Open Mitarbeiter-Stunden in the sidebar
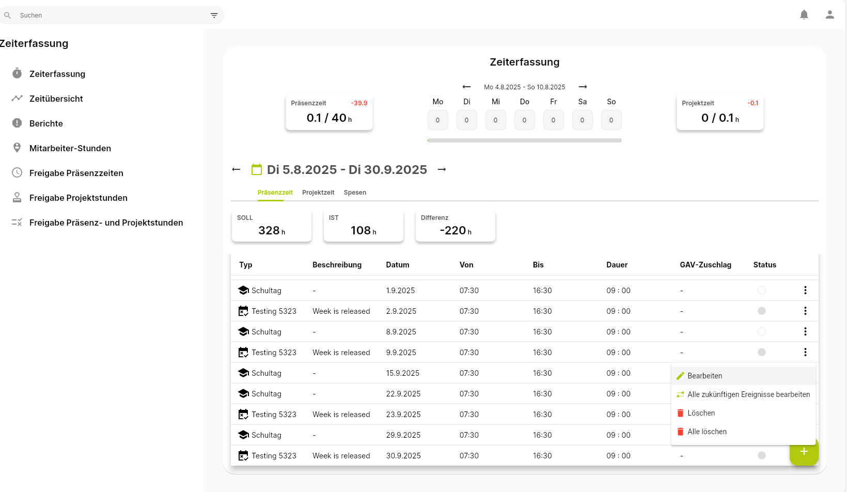847x492 pixels. point(70,148)
